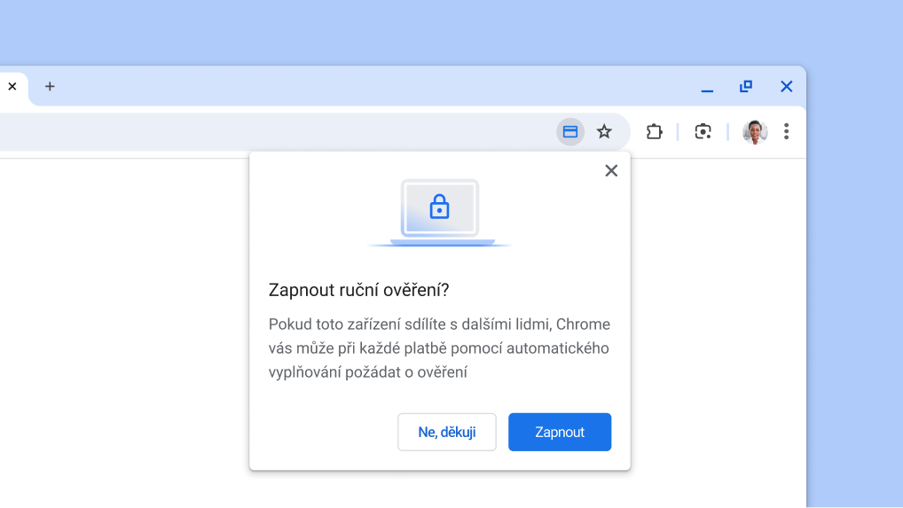Viewport: 903px width, 508px height.
Task: Open a new tab with plus button
Action: tap(50, 87)
